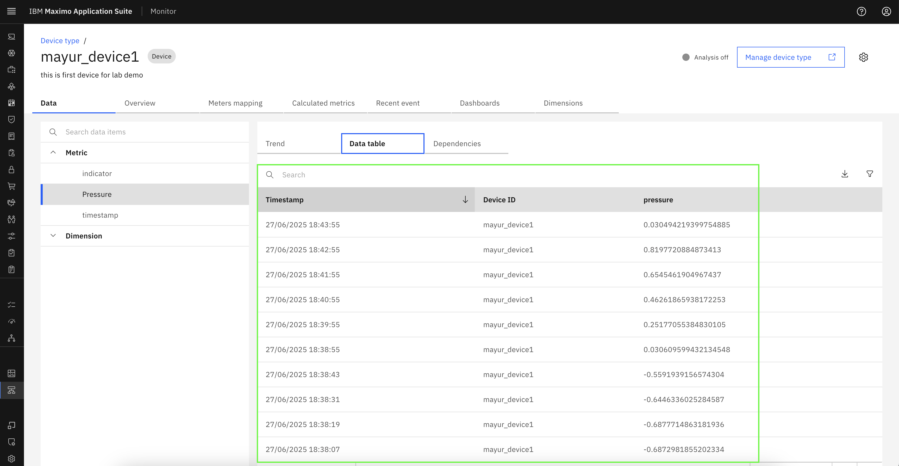Screen dimensions: 899x466
Task: Click the receipt icon in sidebar
Action: pos(11,136)
